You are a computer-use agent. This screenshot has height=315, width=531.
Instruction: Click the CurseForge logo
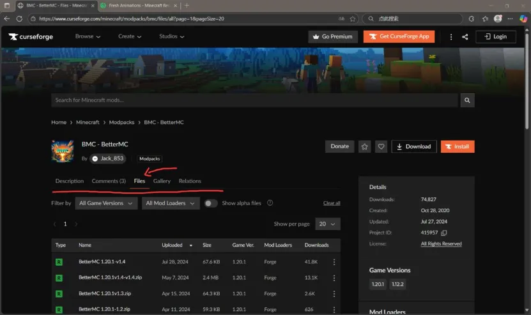pos(31,37)
